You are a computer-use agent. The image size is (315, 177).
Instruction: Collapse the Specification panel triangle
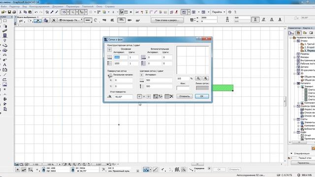291,153
